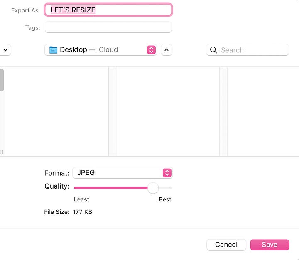The width and height of the screenshot is (299, 260).
Task: Click the sidebar resize handle
Action: (2, 152)
